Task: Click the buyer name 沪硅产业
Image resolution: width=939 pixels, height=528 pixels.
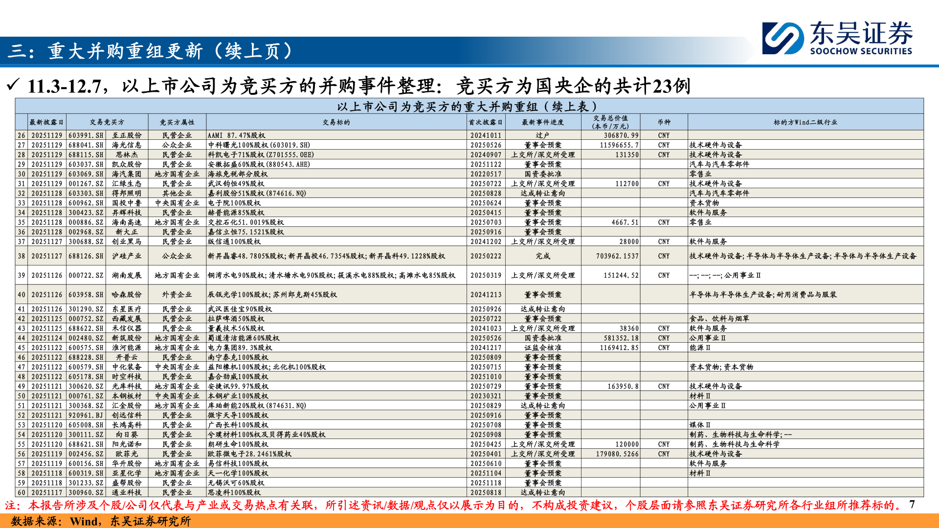Action: click(127, 256)
